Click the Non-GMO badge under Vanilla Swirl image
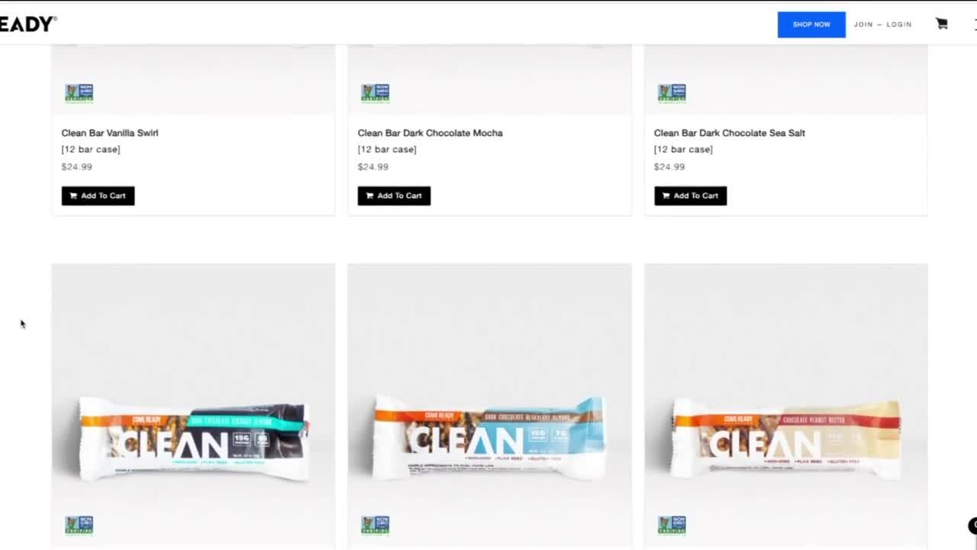The width and height of the screenshot is (977, 550). pos(79,93)
